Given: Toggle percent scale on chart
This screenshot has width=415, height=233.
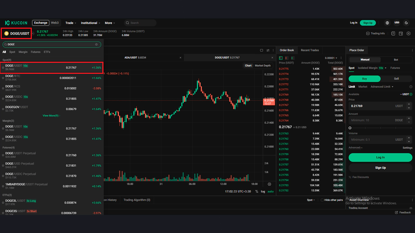Looking at the screenshot, I should coord(257,191).
